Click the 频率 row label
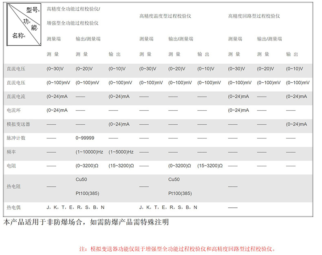The width and height of the screenshot is (322, 255). (11, 152)
